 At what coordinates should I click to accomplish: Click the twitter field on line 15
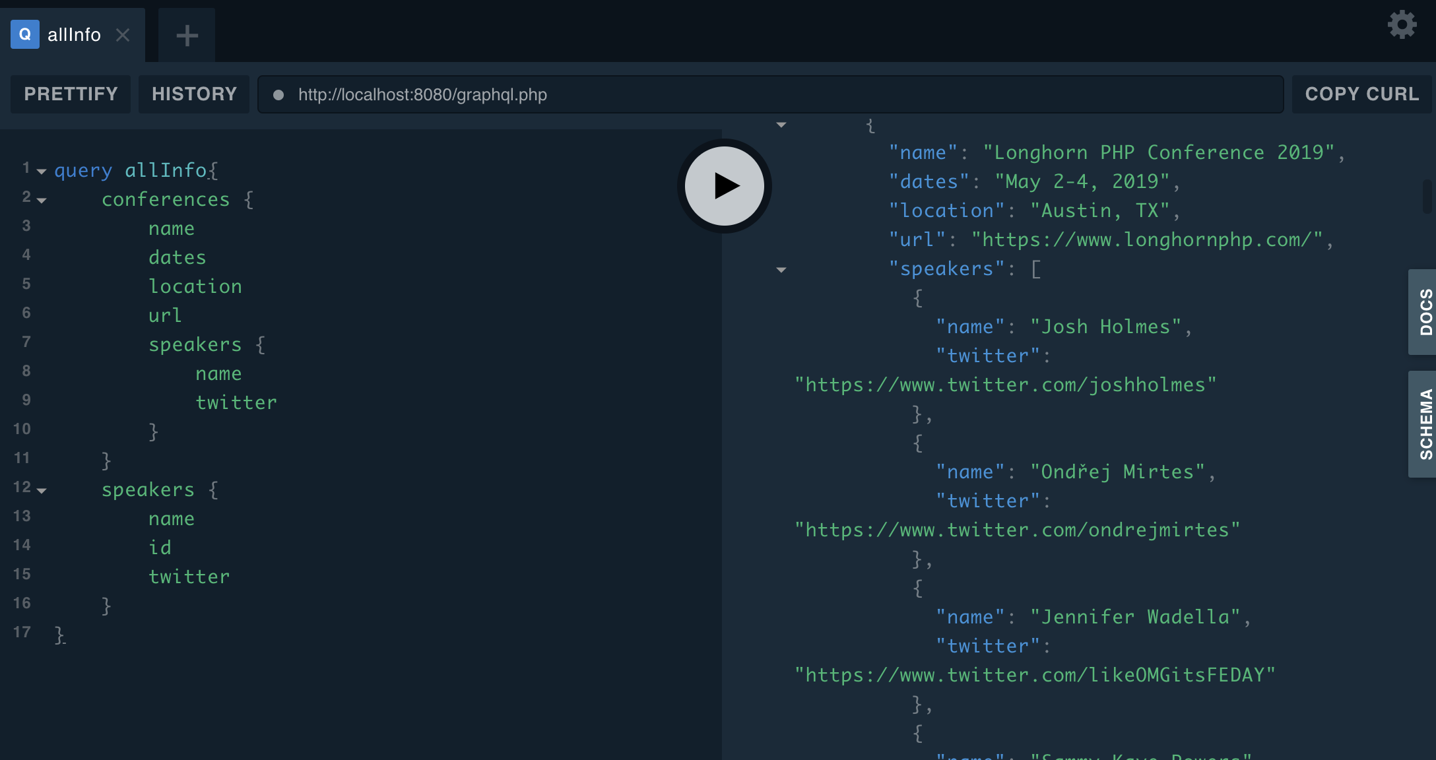(189, 577)
